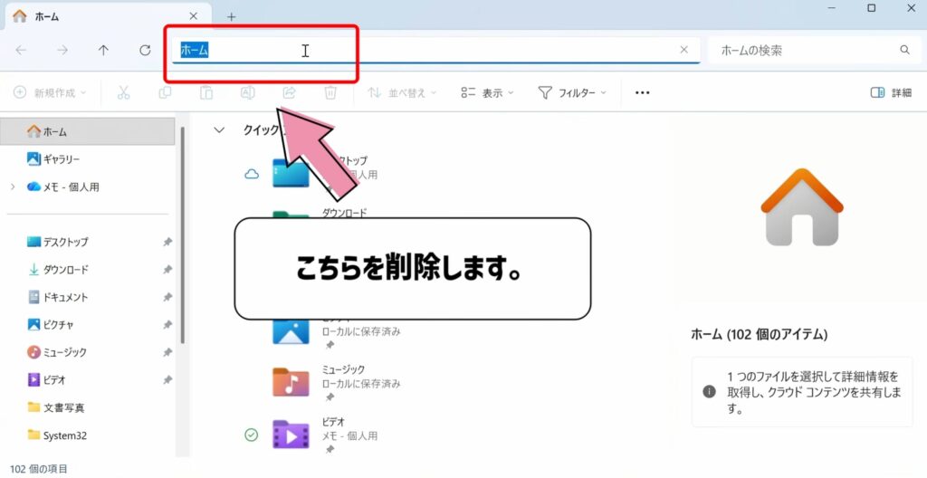Maximize the File Explorer window
The height and width of the screenshot is (478, 927).
[x=872, y=7]
